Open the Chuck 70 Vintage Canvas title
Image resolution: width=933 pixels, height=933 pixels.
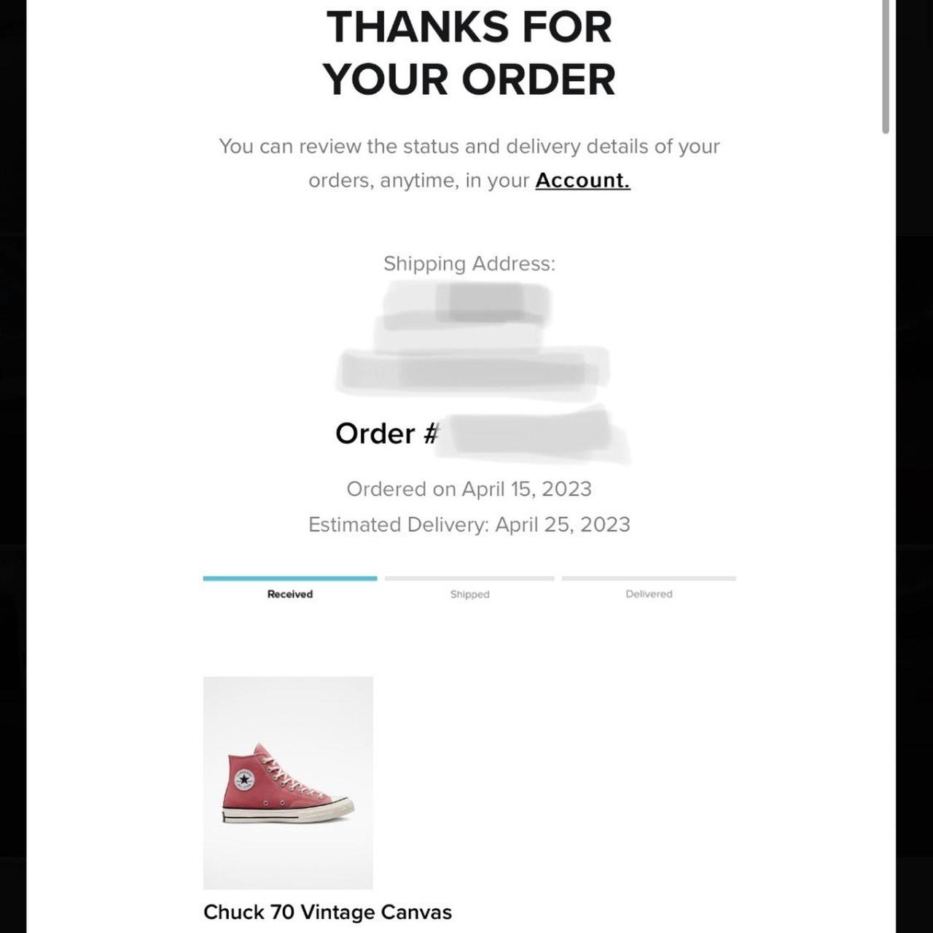[327, 912]
